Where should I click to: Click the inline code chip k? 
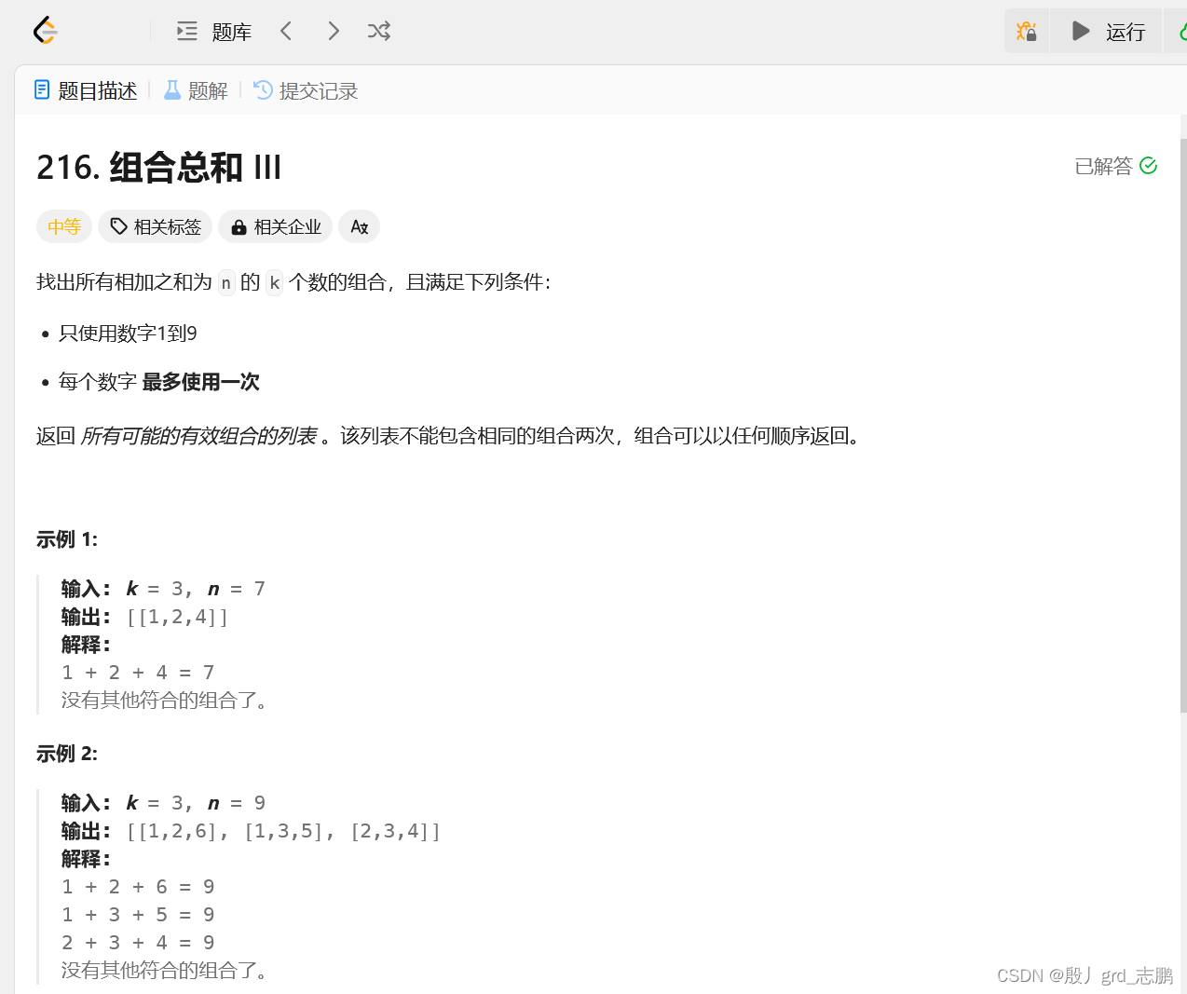[x=274, y=282]
